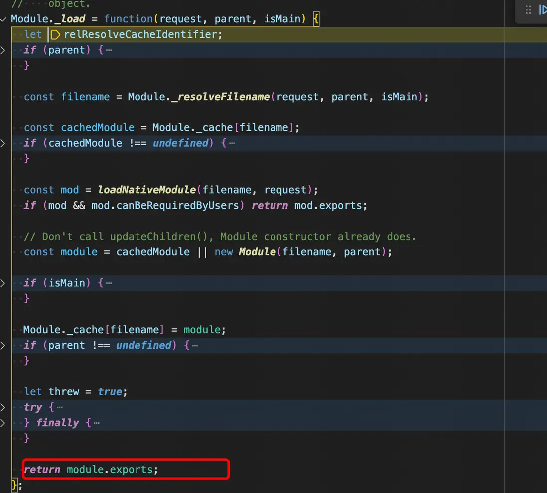Viewport: 547px width, 493px height.
Task: Click the "Don't call updateChildren()" comment
Action: point(220,237)
